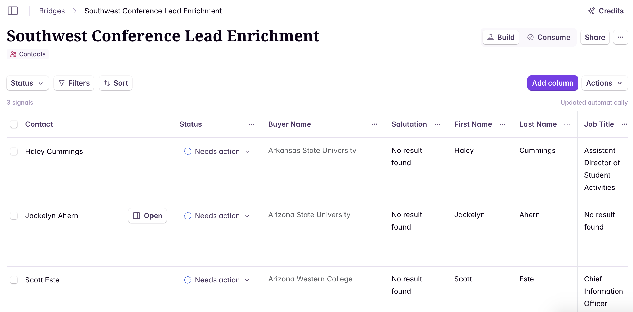Open the Actions dropdown menu

click(x=605, y=83)
